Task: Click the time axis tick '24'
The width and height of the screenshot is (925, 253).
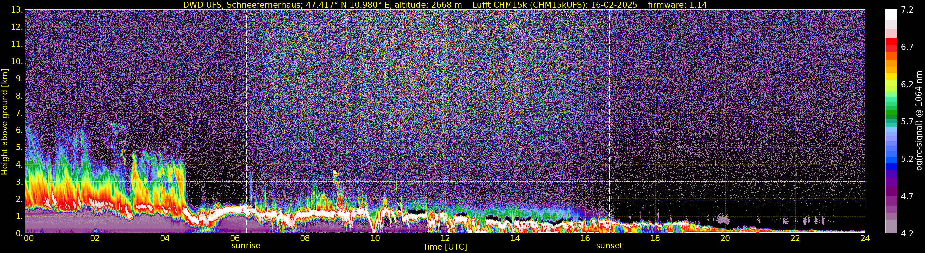Action: 865,238
